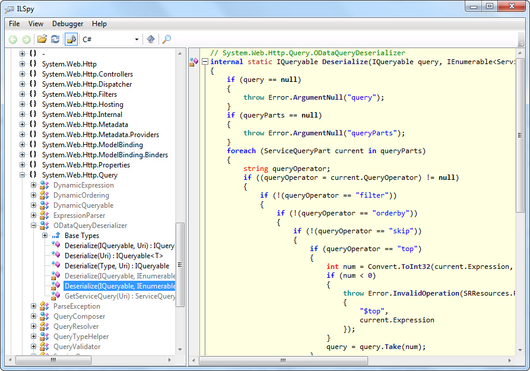Collapse the System.Web.Http.Query namespace

pos(22,175)
